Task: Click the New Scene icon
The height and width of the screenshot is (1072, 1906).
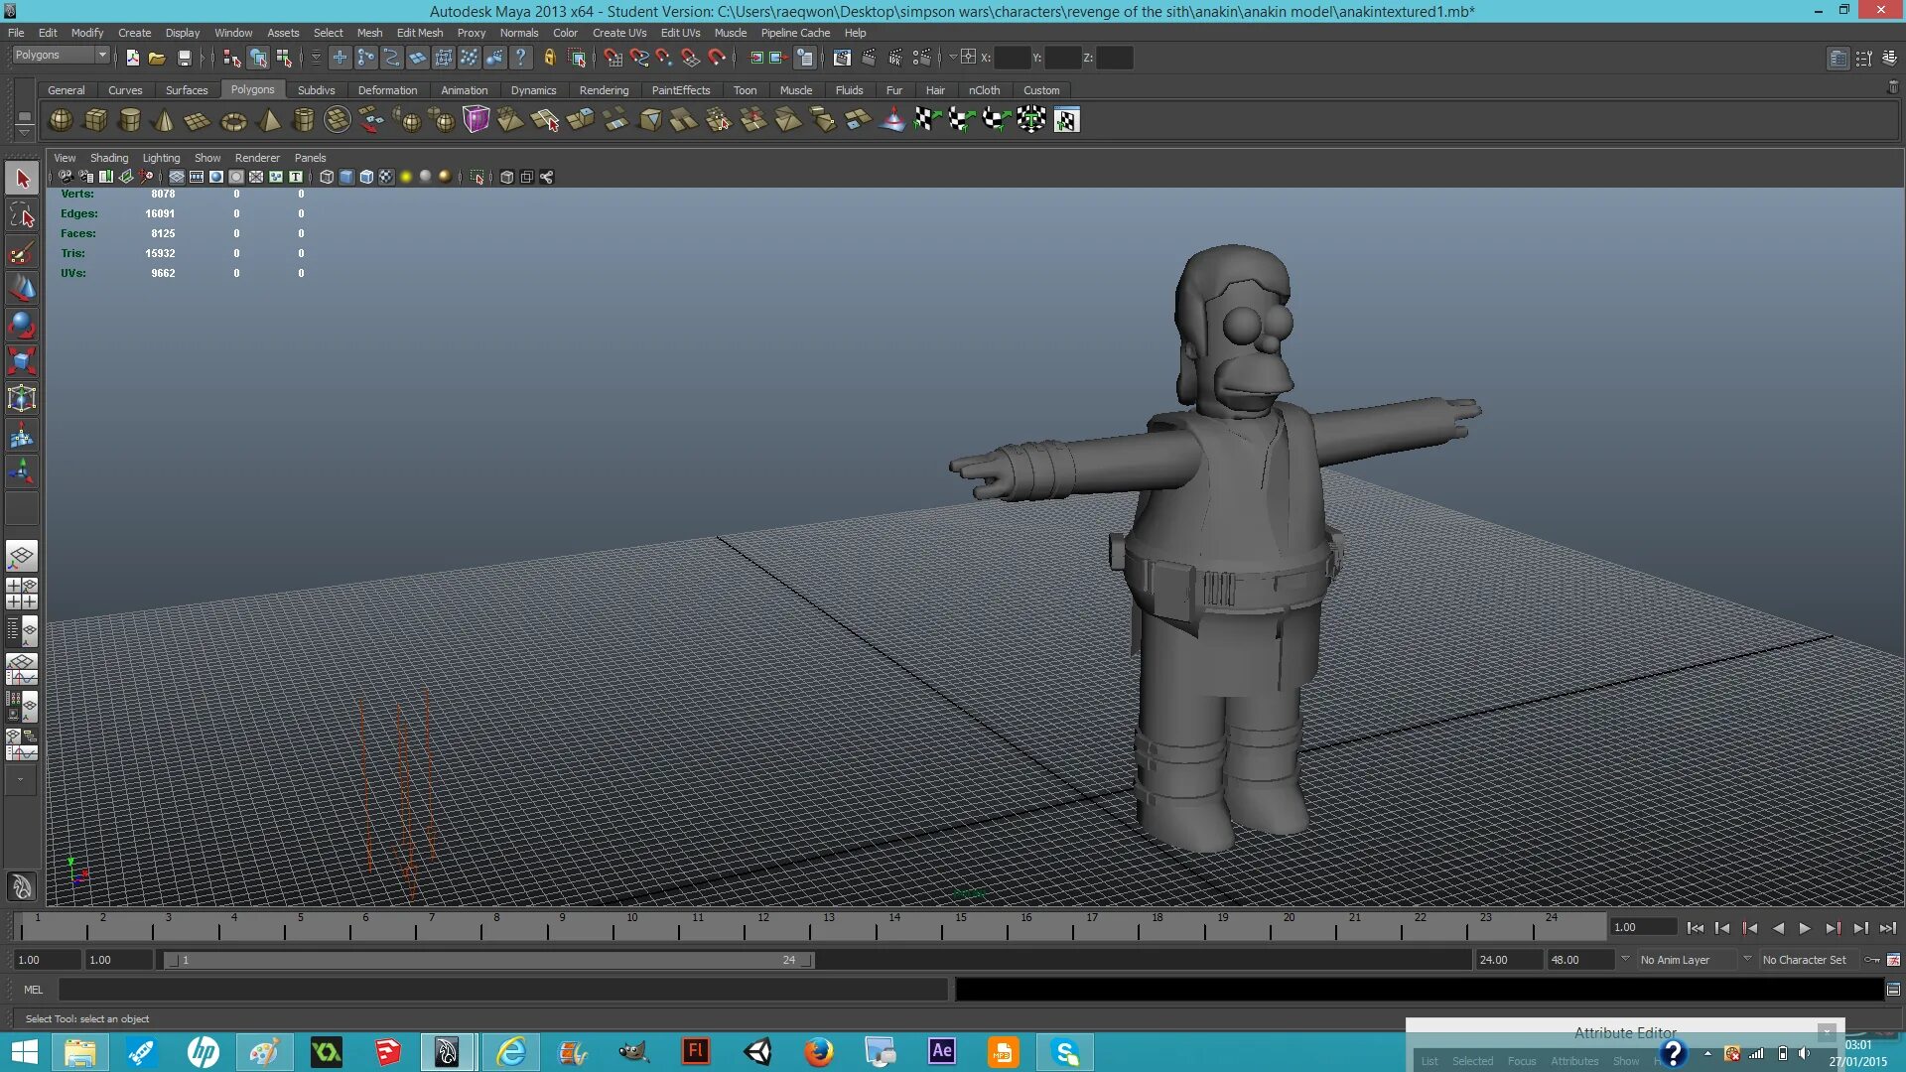Action: tap(133, 58)
